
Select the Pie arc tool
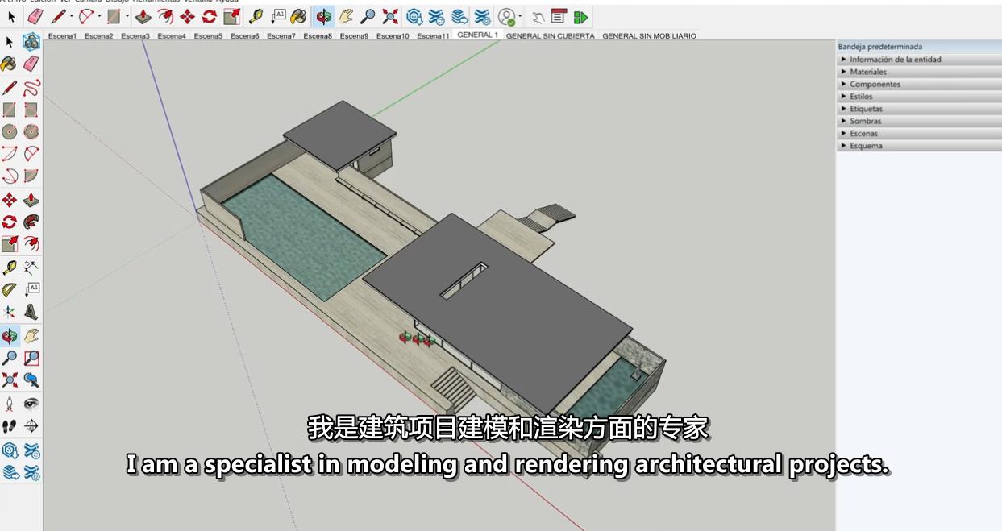31,175
